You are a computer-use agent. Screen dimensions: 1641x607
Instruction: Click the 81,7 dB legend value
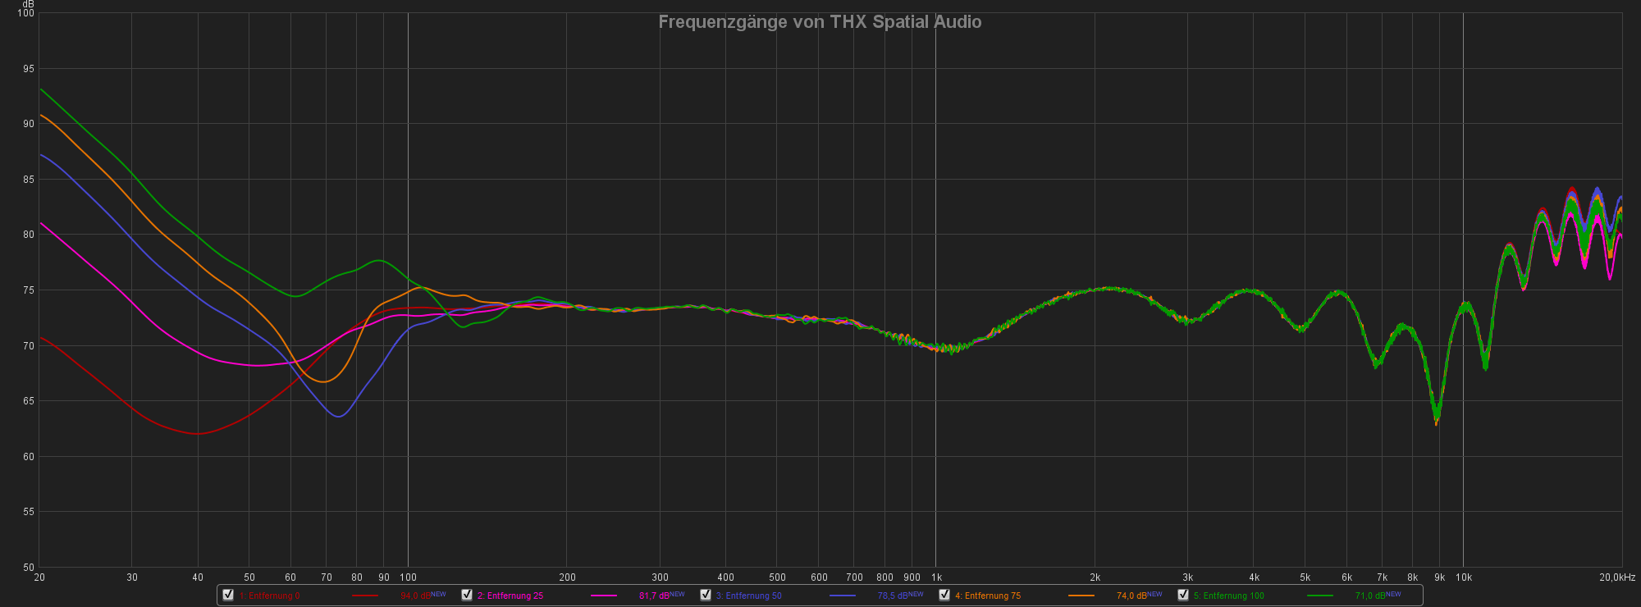point(655,596)
